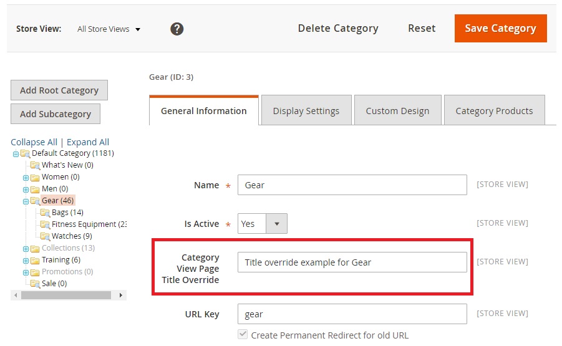This screenshot has width=562, height=346.
Task: Click the Category View Page Title Override field
Action: (x=352, y=262)
